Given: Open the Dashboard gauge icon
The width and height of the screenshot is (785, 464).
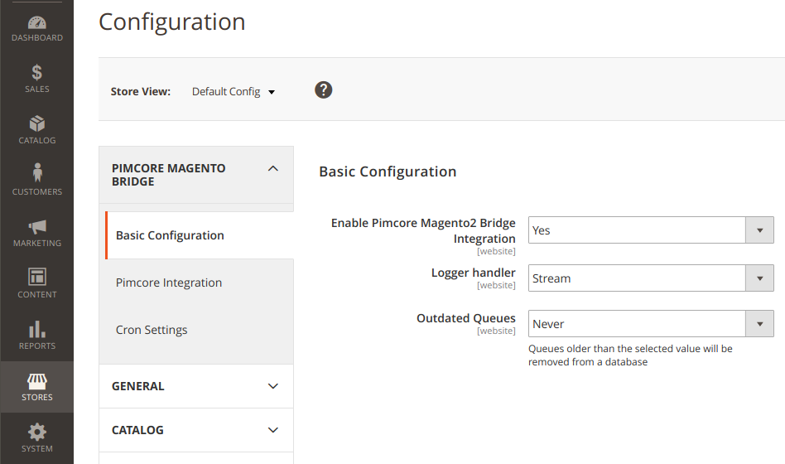Looking at the screenshot, I should [x=36, y=22].
